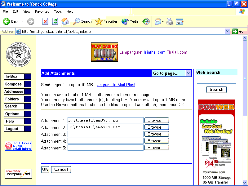The image size is (248, 186).
Task: Expand the Go to page dropdown
Action: [x=188, y=73]
